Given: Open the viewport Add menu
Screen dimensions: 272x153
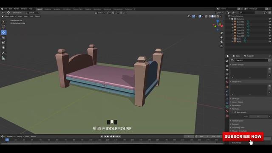Looking at the screenshot, I should coord(32,16).
